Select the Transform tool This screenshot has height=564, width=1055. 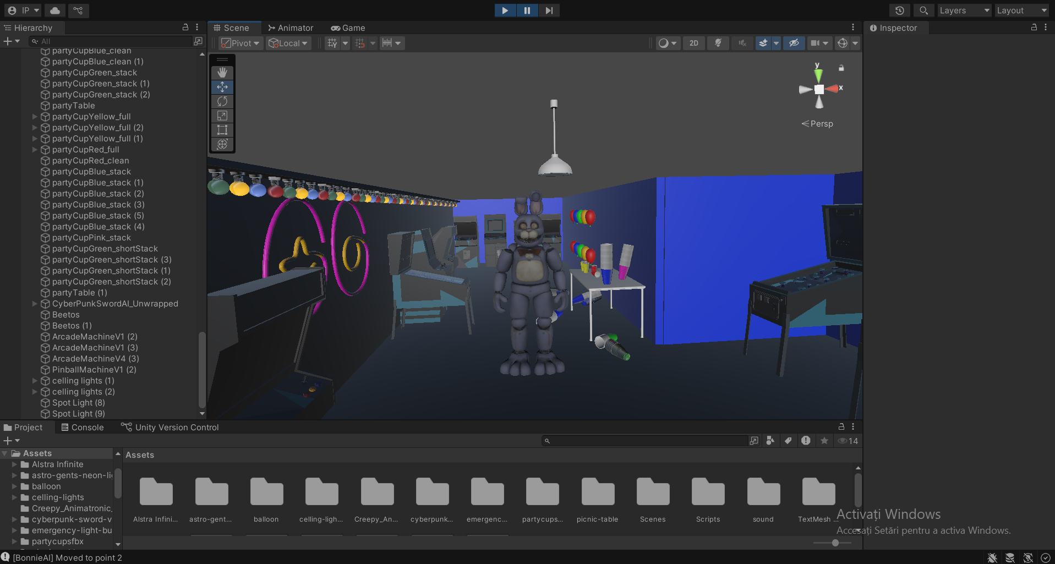pyautogui.click(x=222, y=144)
